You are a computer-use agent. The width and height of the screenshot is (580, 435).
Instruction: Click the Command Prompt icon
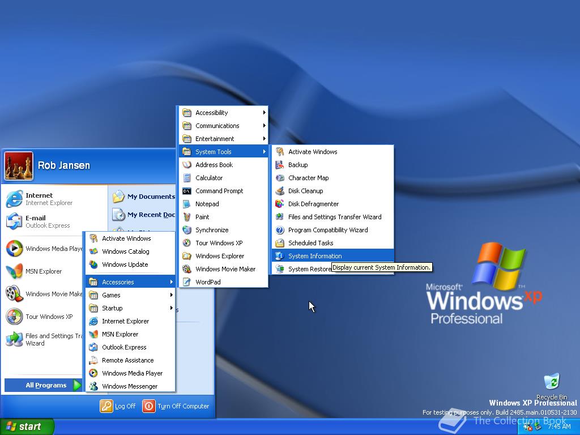(187, 191)
